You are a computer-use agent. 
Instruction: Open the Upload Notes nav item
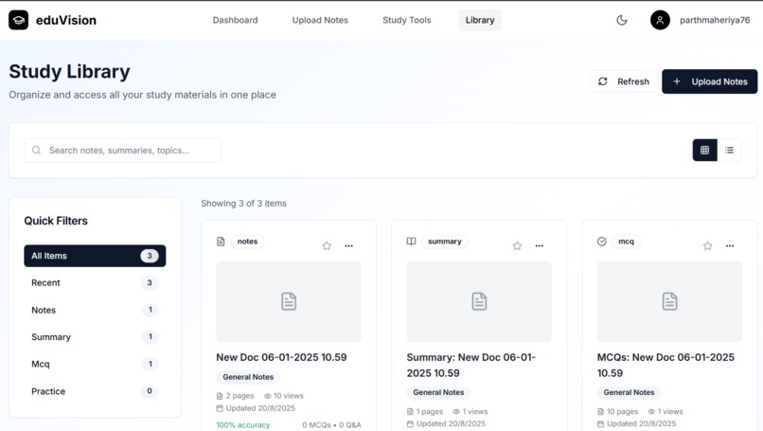320,20
